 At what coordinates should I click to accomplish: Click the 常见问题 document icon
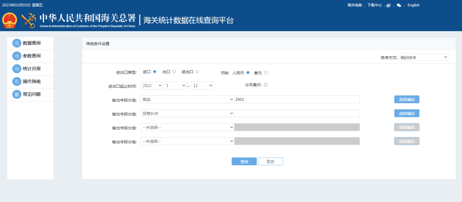17,94
